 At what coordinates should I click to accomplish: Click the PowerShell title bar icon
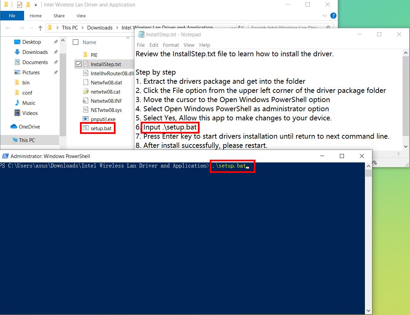tap(5, 156)
